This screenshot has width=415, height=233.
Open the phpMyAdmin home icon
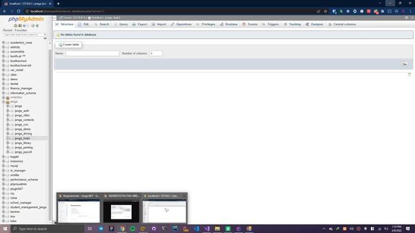tap(16, 26)
